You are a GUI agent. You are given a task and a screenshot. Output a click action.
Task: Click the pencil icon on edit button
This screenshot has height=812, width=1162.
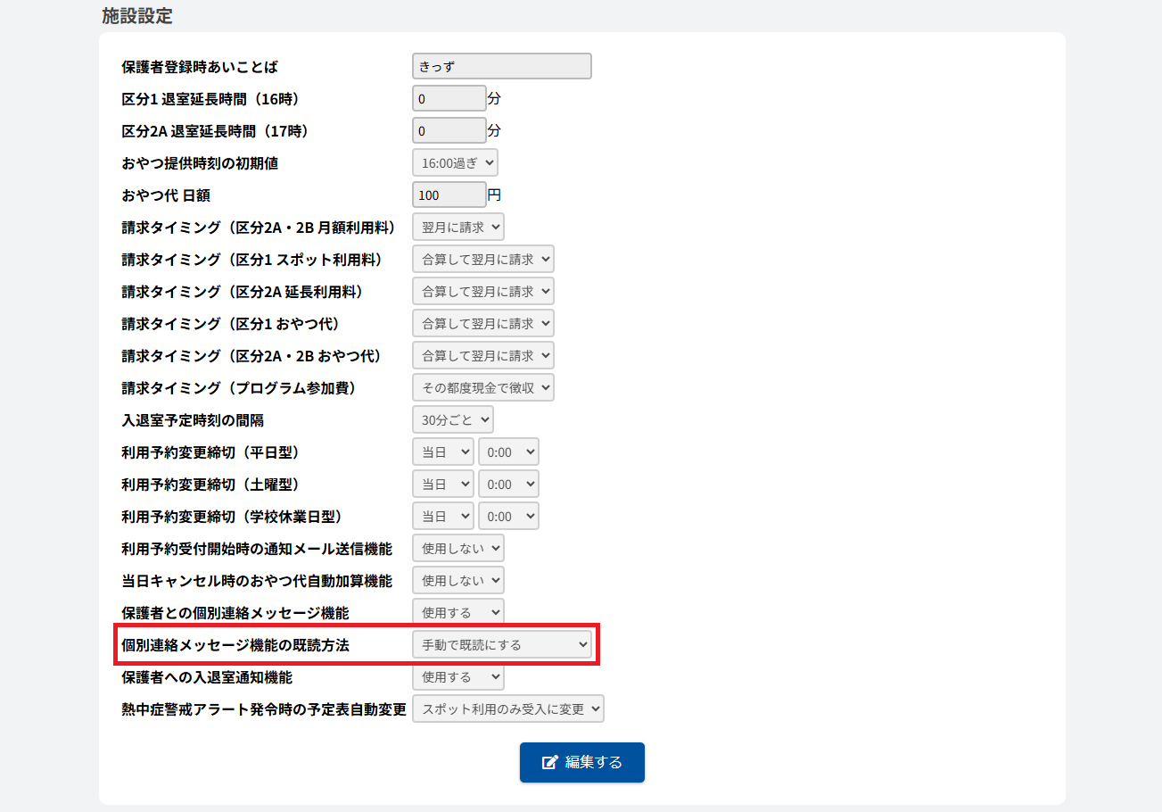pyautogui.click(x=550, y=762)
